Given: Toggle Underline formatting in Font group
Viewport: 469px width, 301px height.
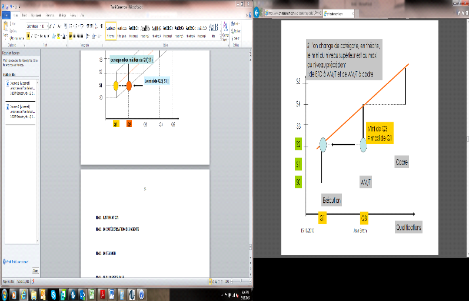Looking at the screenshot, I should tap(35, 36).
